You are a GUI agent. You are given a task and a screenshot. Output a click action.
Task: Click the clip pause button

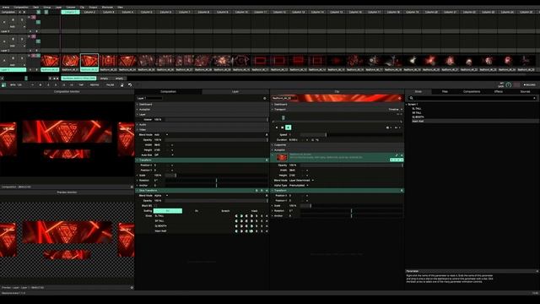[283, 128]
